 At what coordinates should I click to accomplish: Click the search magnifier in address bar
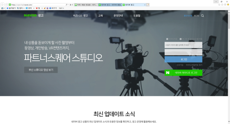pos(67,5)
